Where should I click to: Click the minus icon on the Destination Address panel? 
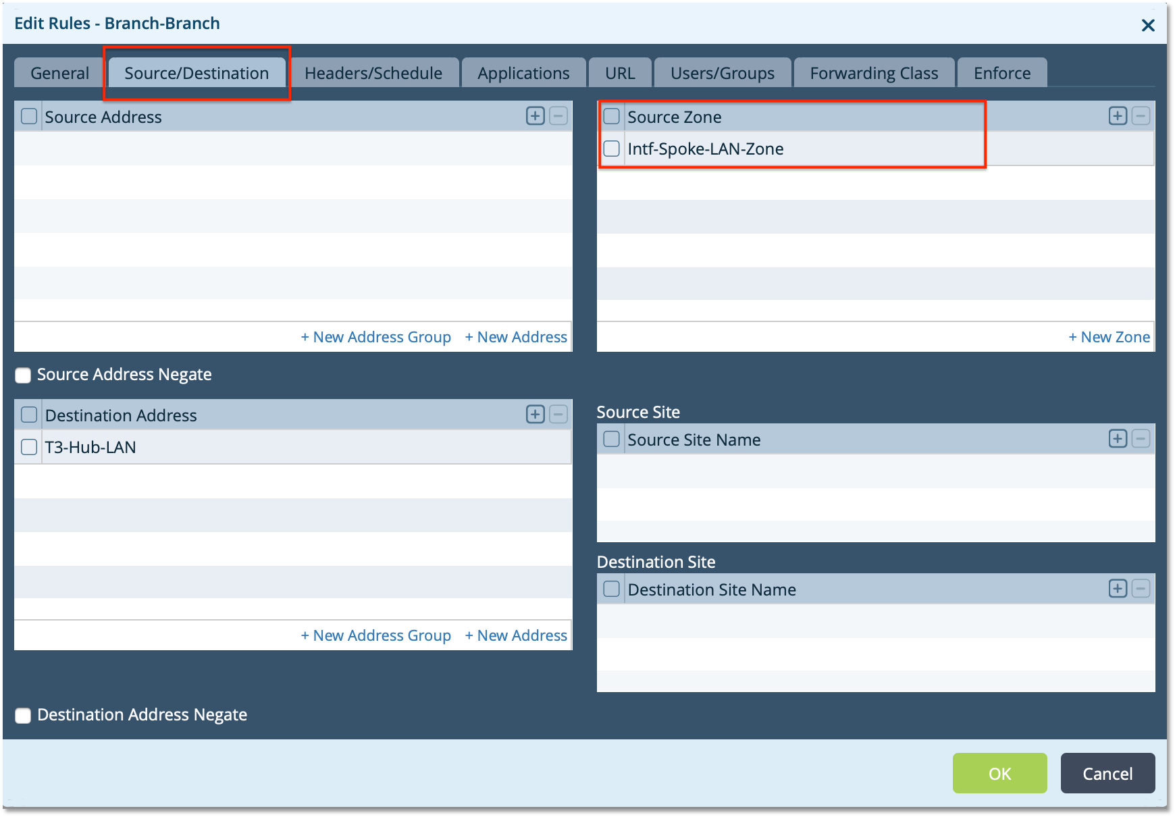558,414
